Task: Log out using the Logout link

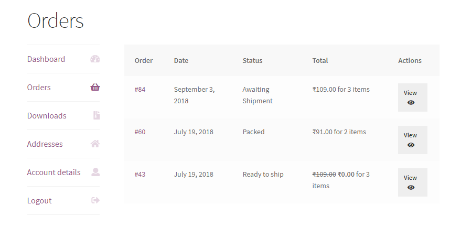Action: [x=39, y=201]
